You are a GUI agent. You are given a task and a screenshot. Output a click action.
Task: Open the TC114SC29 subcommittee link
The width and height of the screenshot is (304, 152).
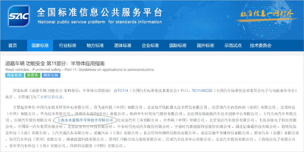[x=202, y=91]
